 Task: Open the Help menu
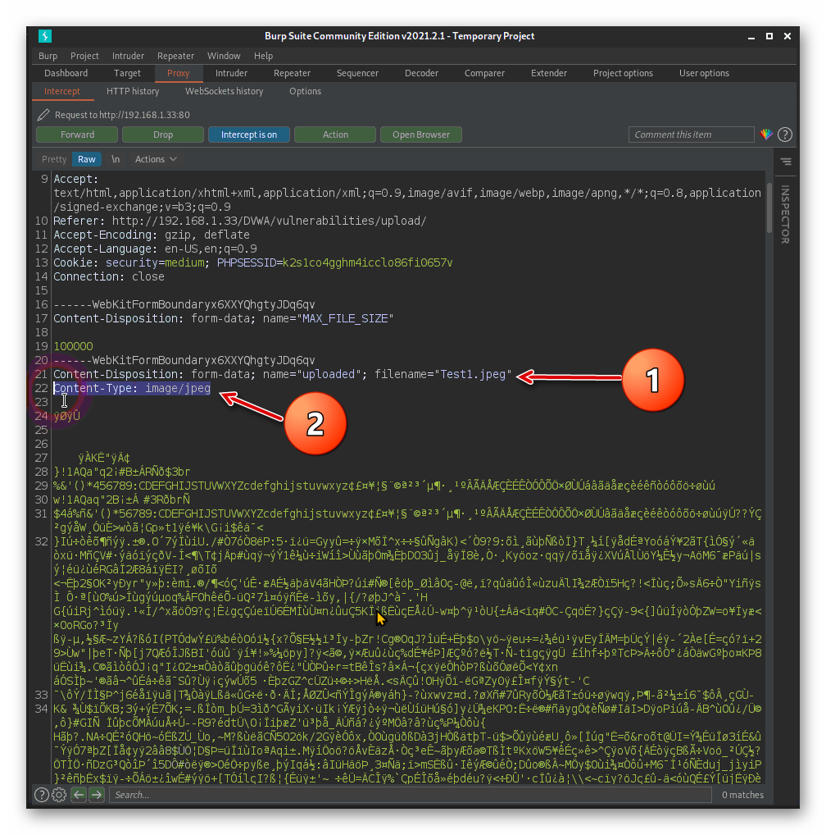[x=263, y=56]
